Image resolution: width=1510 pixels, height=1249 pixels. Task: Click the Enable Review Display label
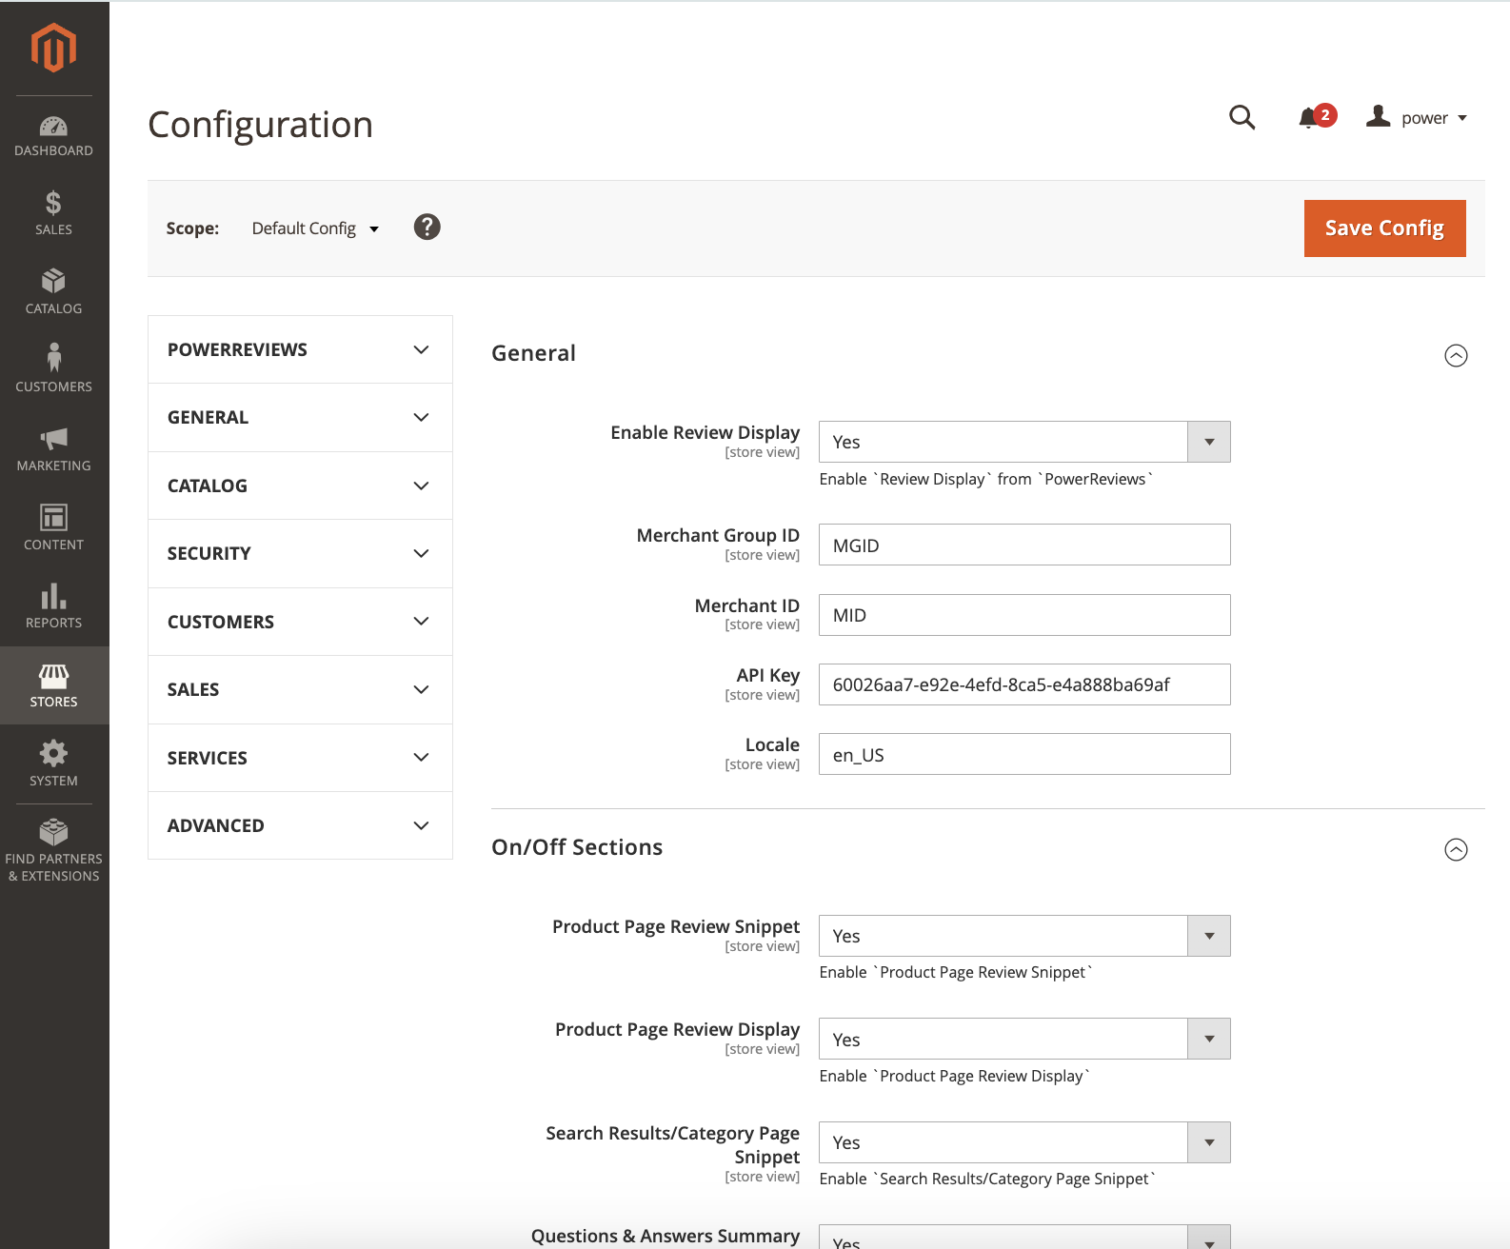[705, 432]
